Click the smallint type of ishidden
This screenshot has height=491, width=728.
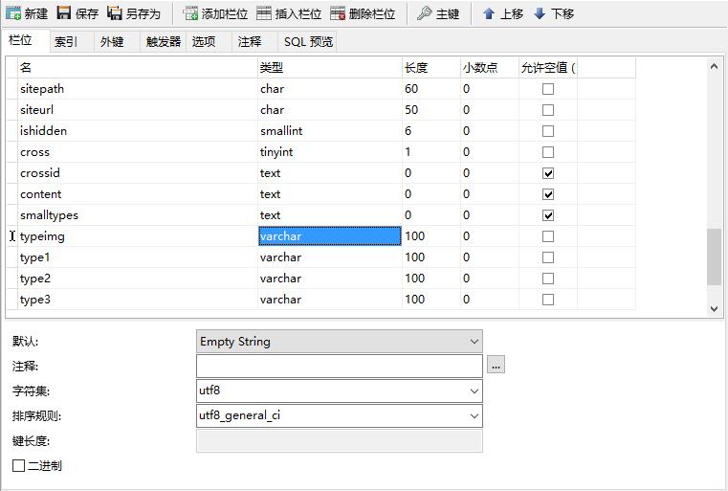281,131
